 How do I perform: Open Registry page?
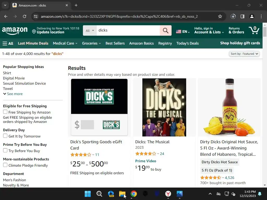[x=165, y=43]
